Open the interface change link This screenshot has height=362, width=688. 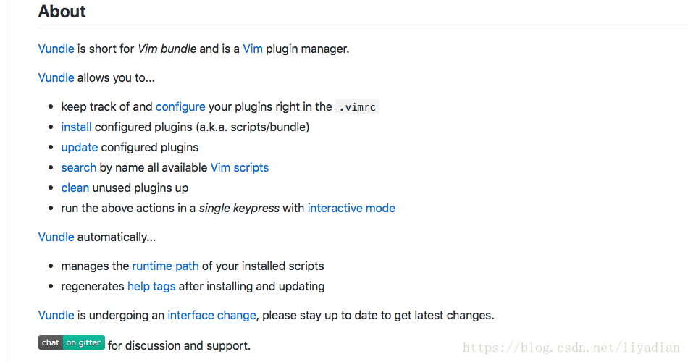point(211,315)
